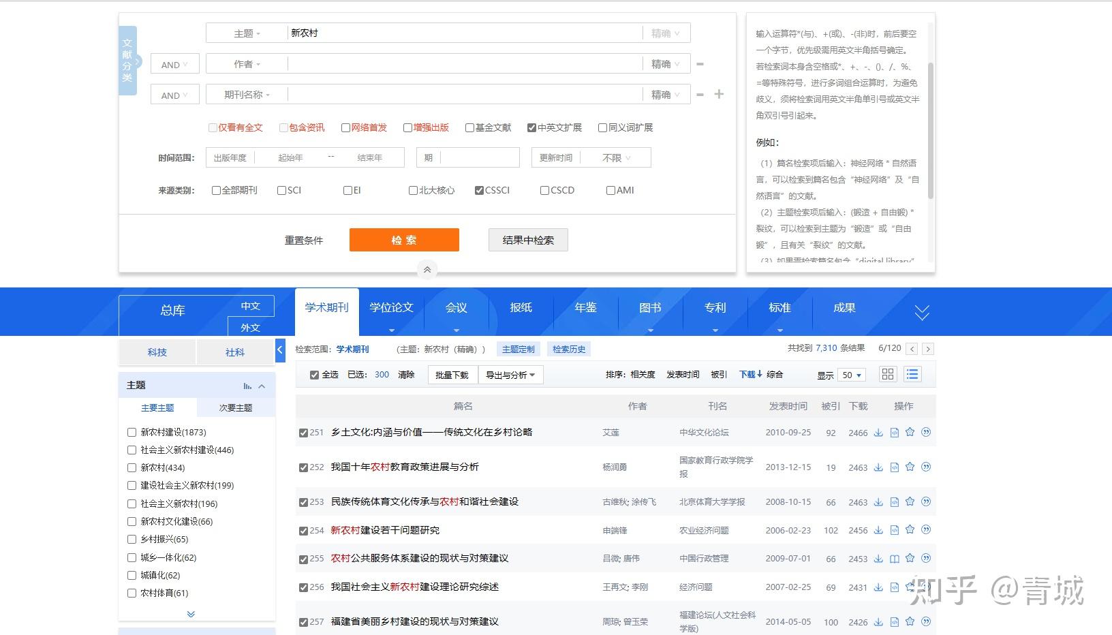The image size is (1112, 635).
Task: Favorite the article in row 252
Action: (910, 467)
